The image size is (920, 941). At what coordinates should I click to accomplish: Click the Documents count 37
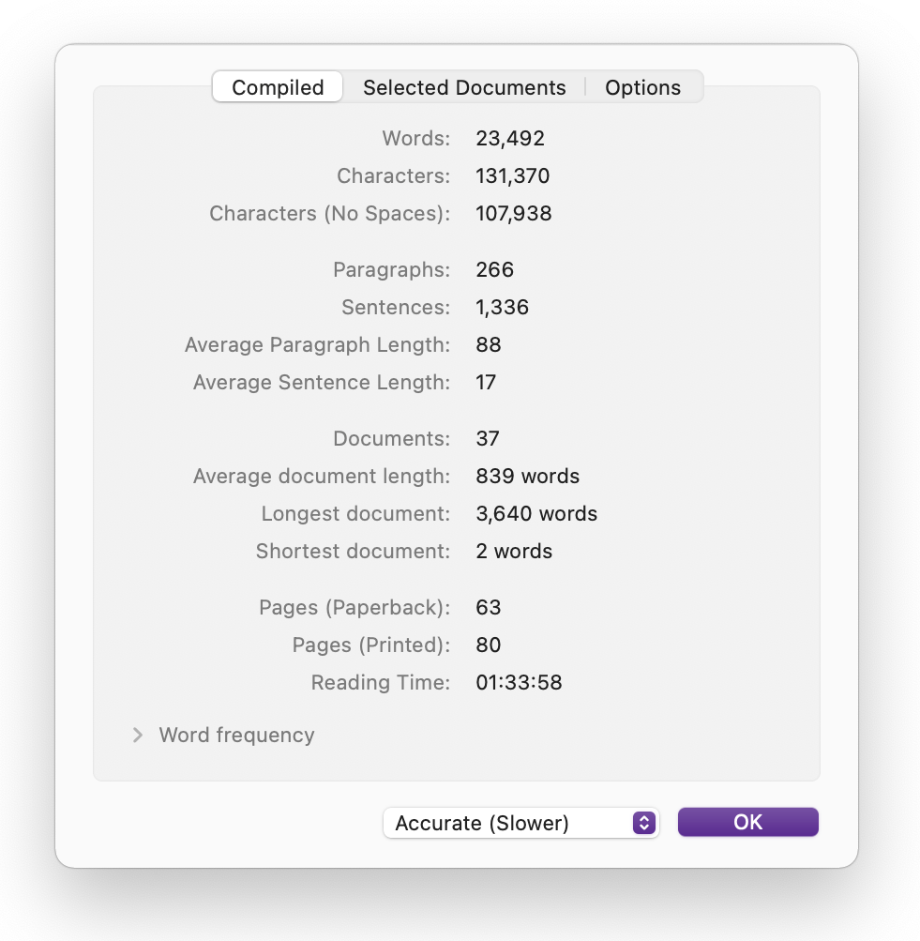488,439
